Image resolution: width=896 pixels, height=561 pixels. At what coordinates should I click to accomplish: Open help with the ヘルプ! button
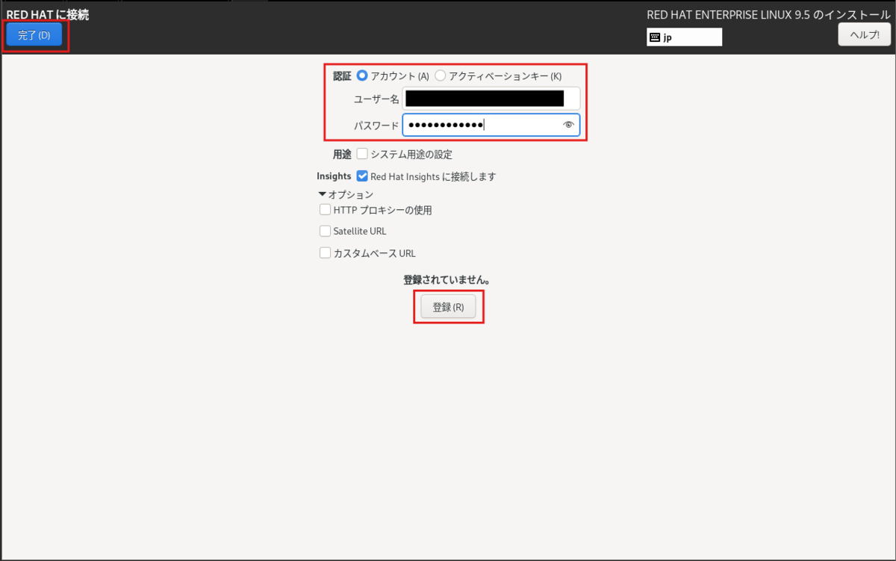point(865,34)
